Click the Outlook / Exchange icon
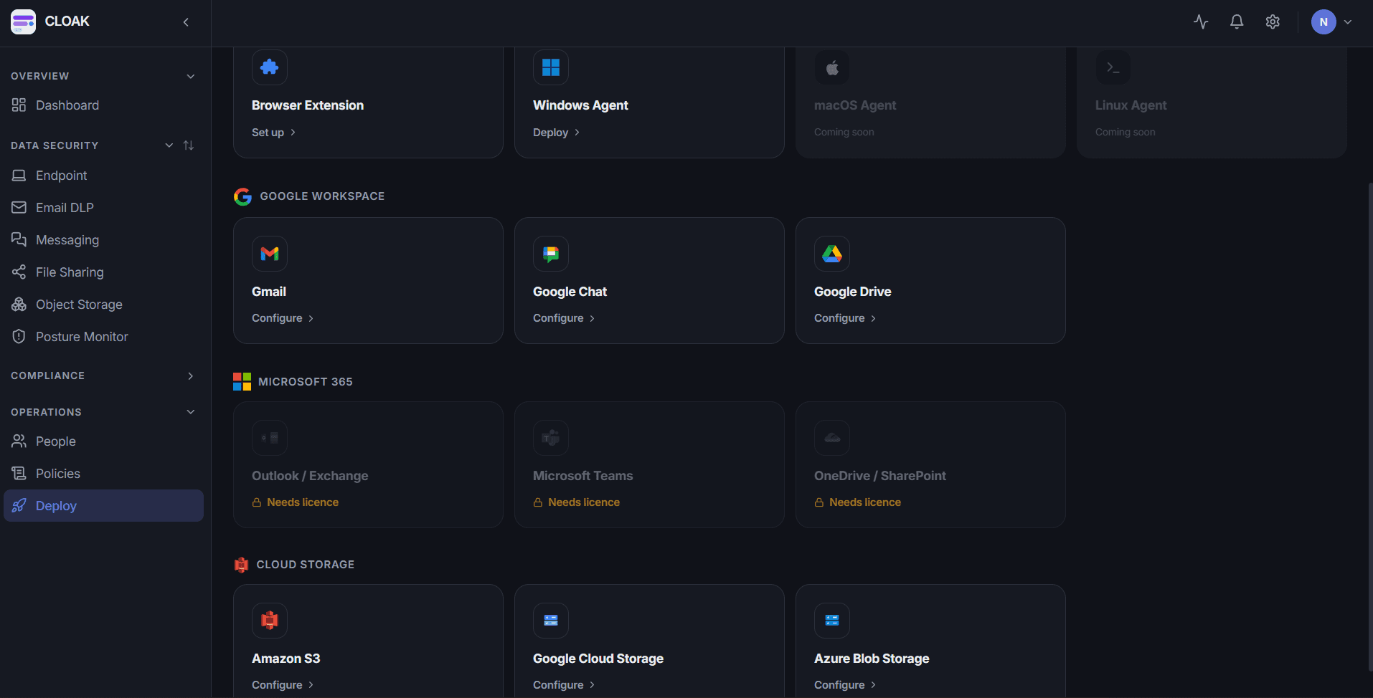 (x=270, y=438)
